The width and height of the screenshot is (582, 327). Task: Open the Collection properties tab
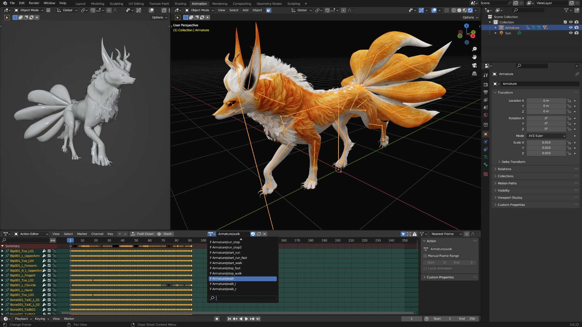point(486,125)
